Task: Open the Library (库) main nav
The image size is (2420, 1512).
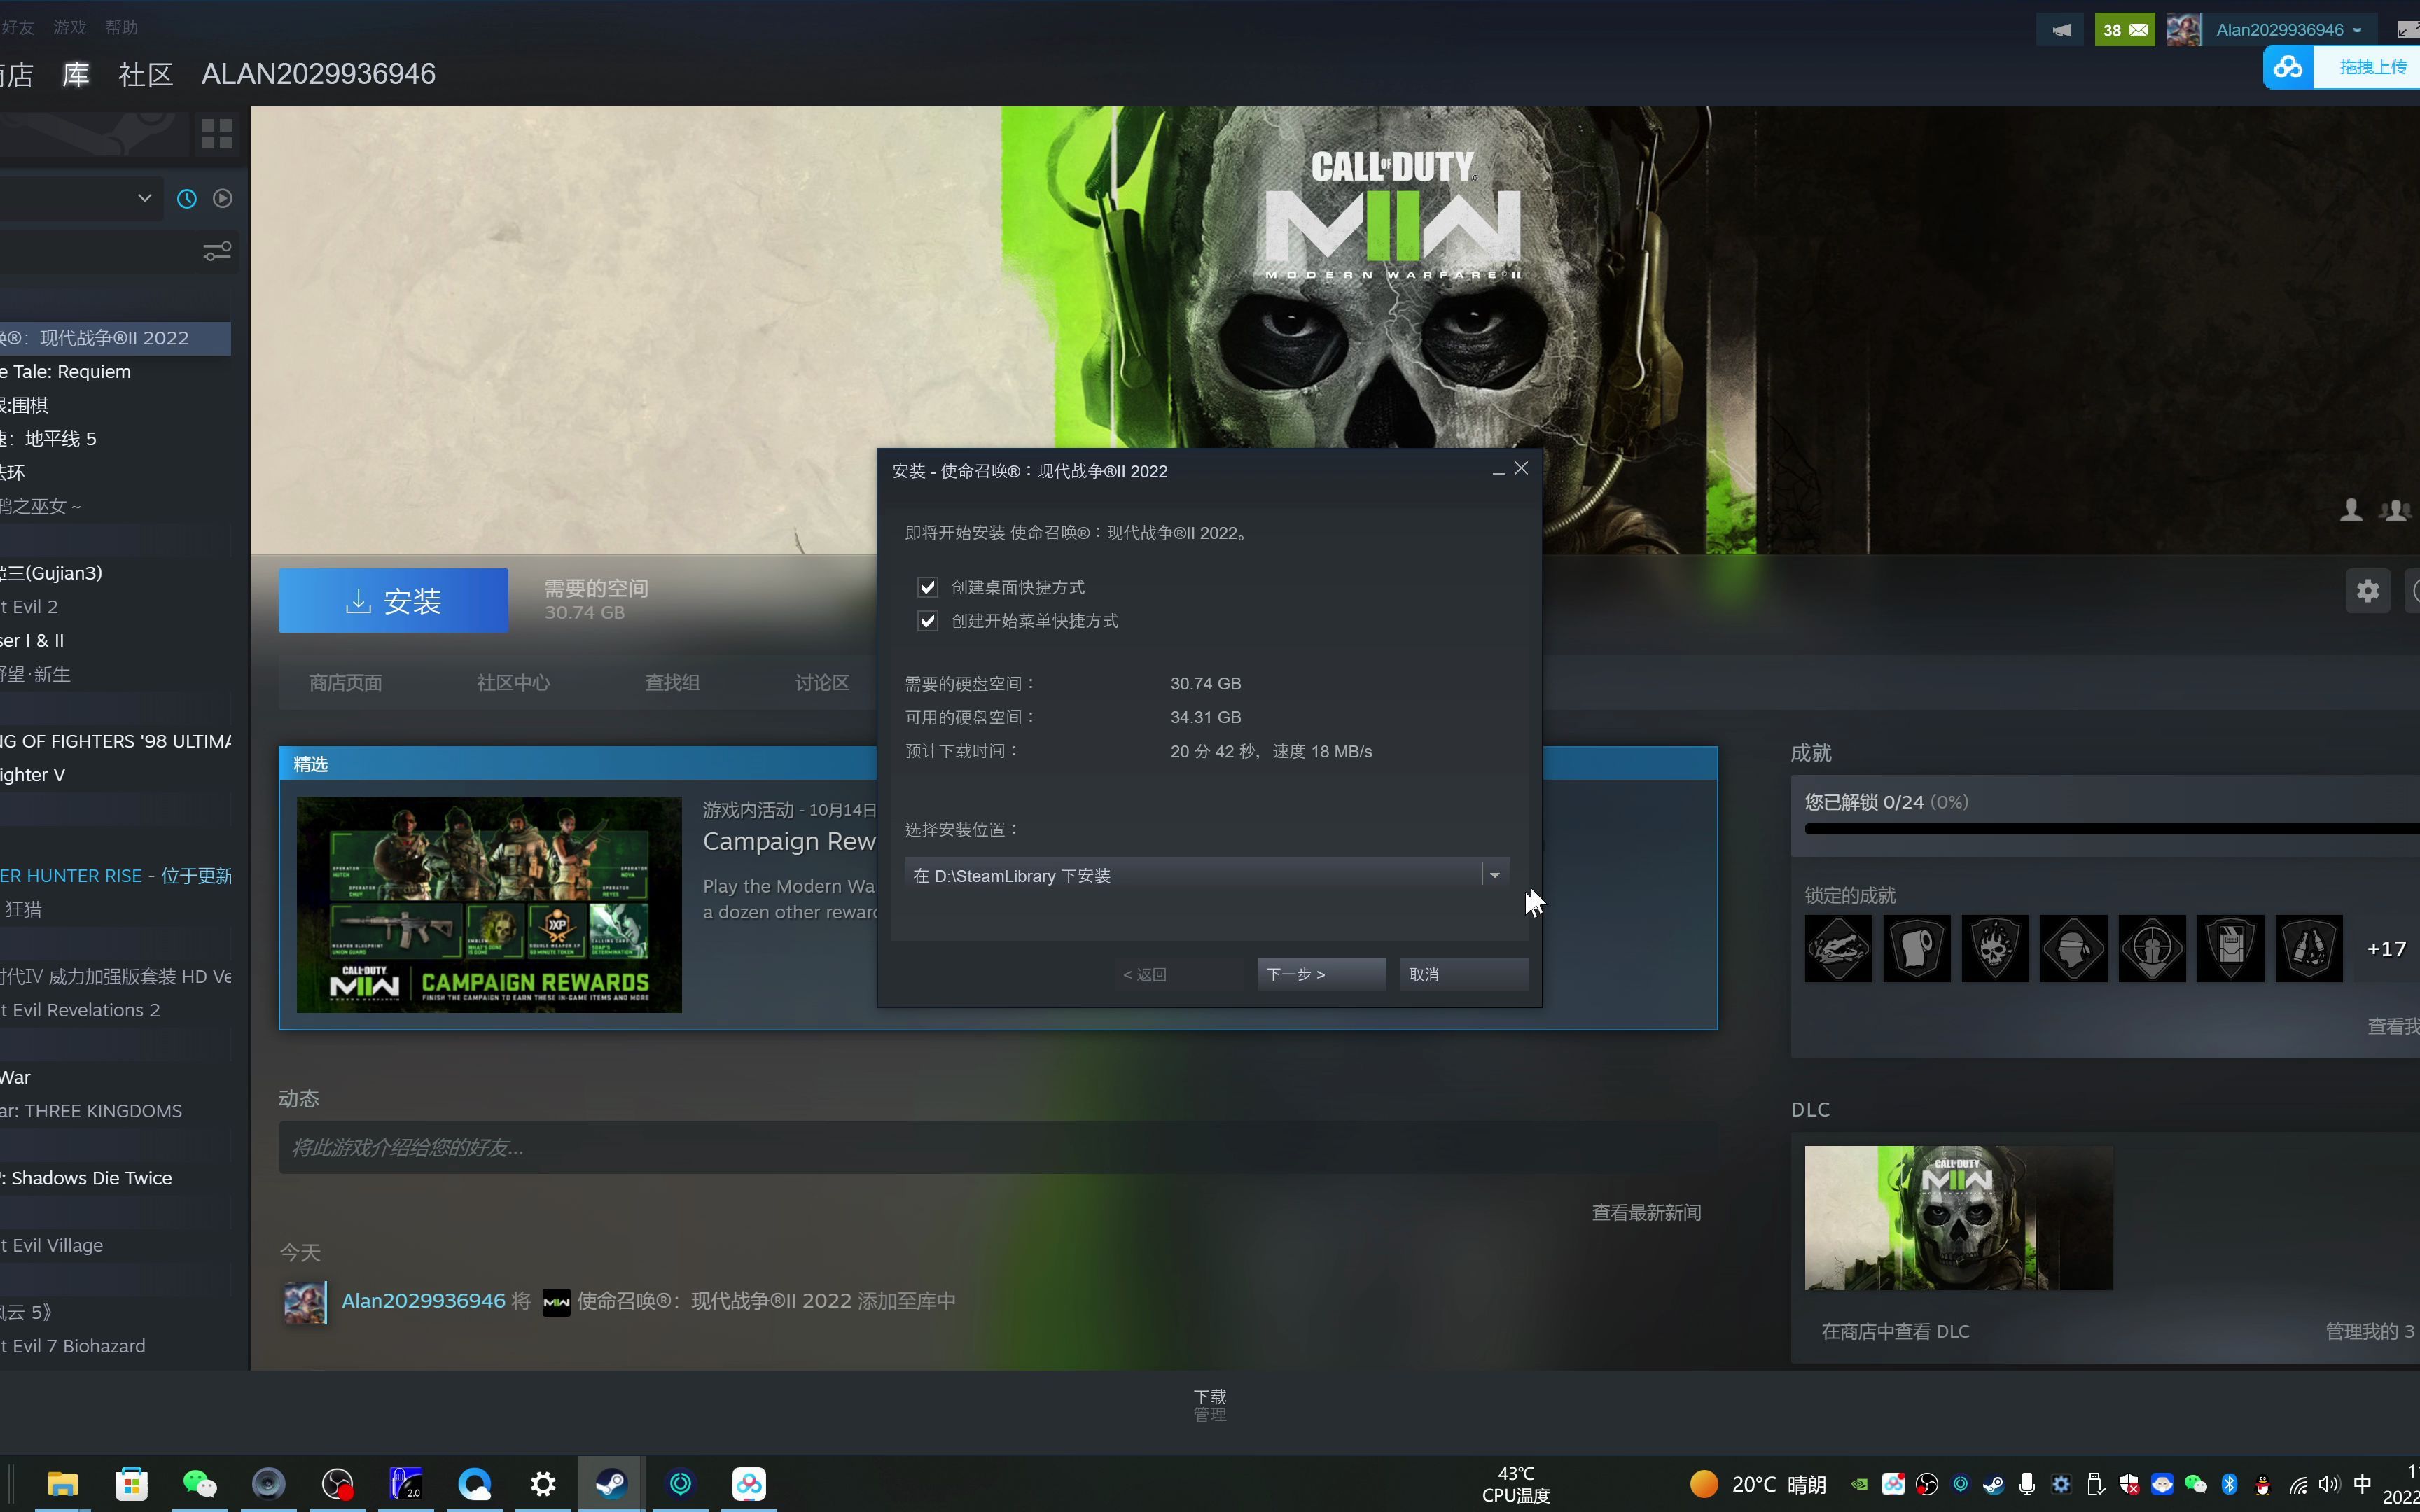Action: (76, 74)
